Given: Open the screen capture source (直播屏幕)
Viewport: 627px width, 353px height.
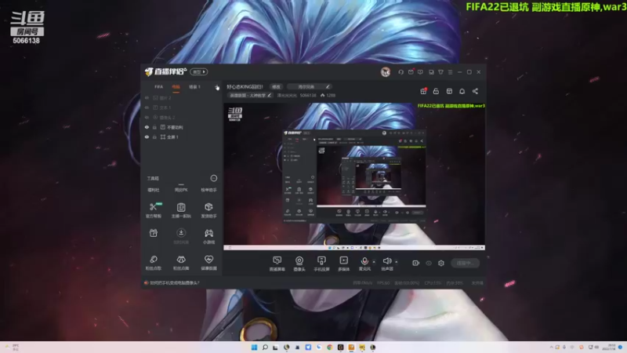Looking at the screenshot, I should coord(277,264).
